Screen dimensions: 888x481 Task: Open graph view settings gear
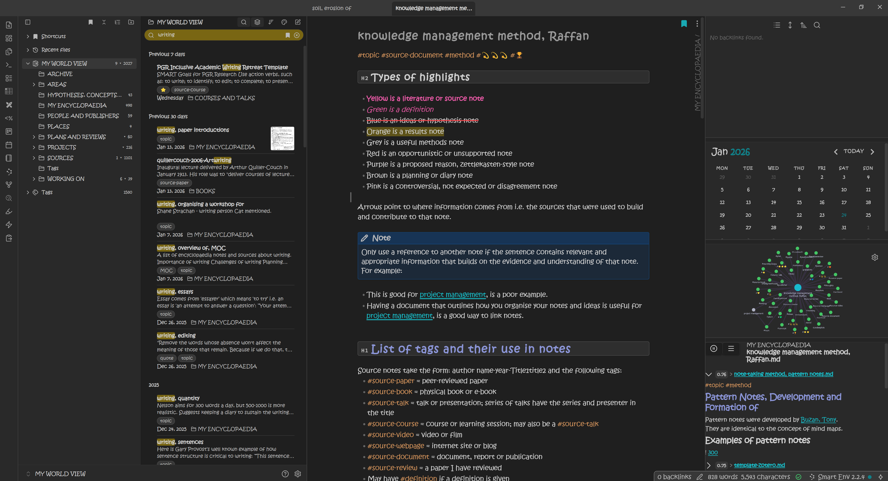click(x=875, y=257)
